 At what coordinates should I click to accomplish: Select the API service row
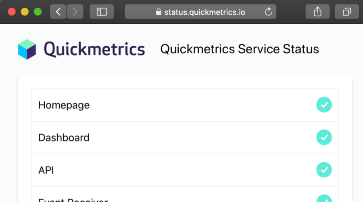185,170
